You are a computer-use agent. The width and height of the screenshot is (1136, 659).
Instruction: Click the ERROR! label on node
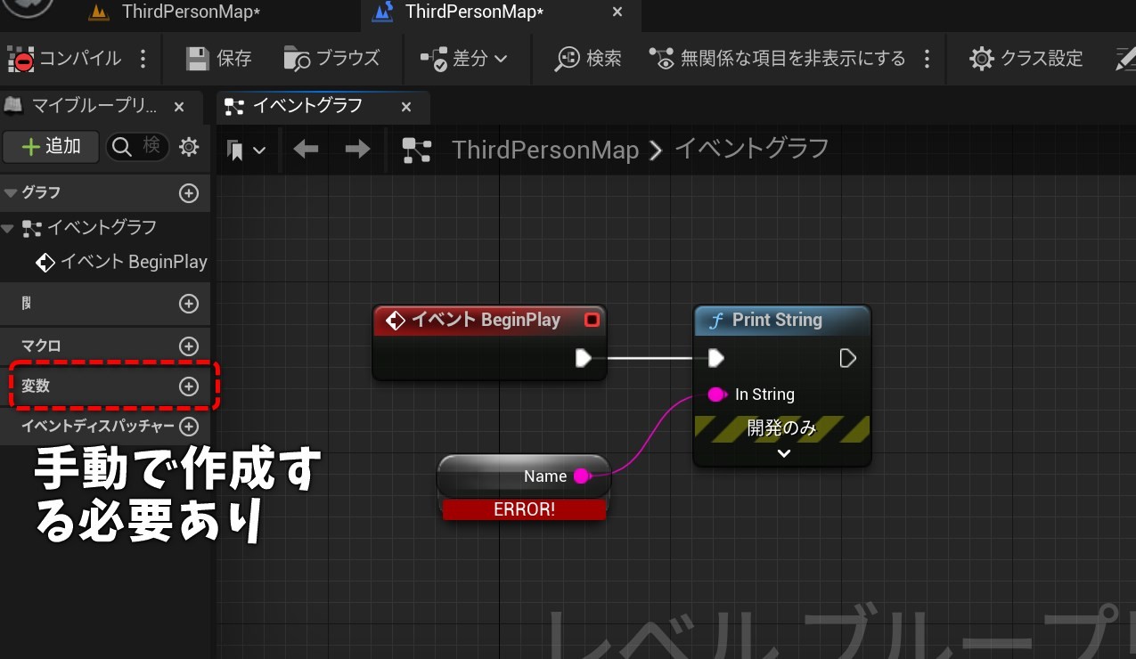coord(524,509)
